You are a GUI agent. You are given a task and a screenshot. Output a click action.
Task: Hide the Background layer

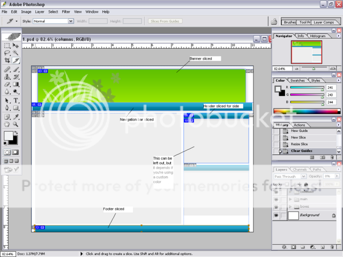click(277, 215)
